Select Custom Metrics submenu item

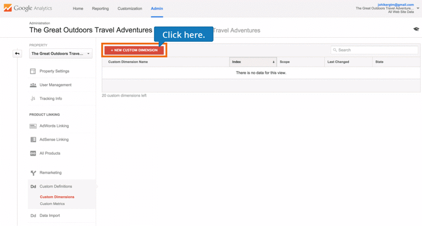(52, 204)
